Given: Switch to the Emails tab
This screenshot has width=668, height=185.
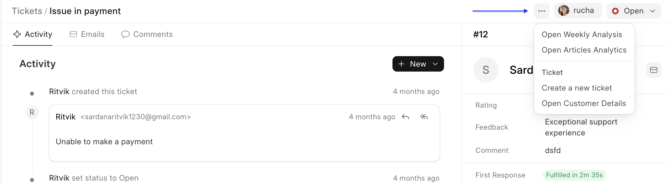Looking at the screenshot, I should pyautogui.click(x=87, y=34).
